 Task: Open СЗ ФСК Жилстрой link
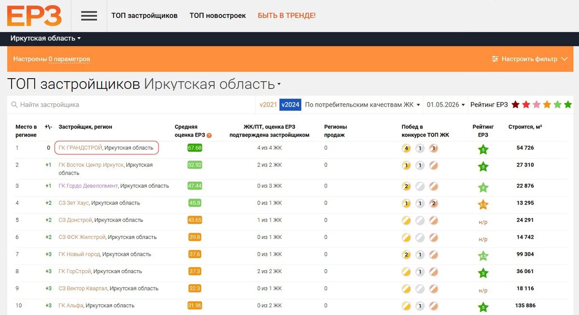click(x=82, y=237)
